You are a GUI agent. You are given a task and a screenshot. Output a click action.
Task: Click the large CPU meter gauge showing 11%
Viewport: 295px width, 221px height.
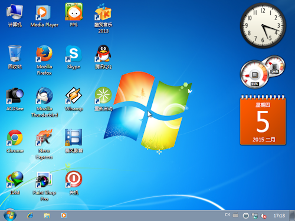click(x=254, y=74)
